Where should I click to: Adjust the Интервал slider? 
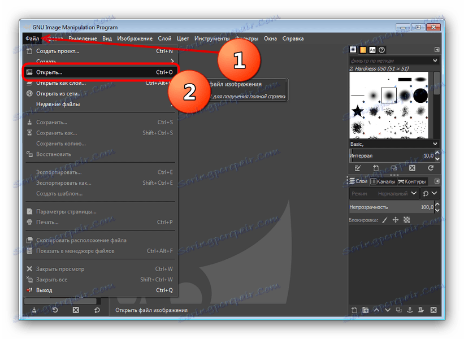[392, 155]
